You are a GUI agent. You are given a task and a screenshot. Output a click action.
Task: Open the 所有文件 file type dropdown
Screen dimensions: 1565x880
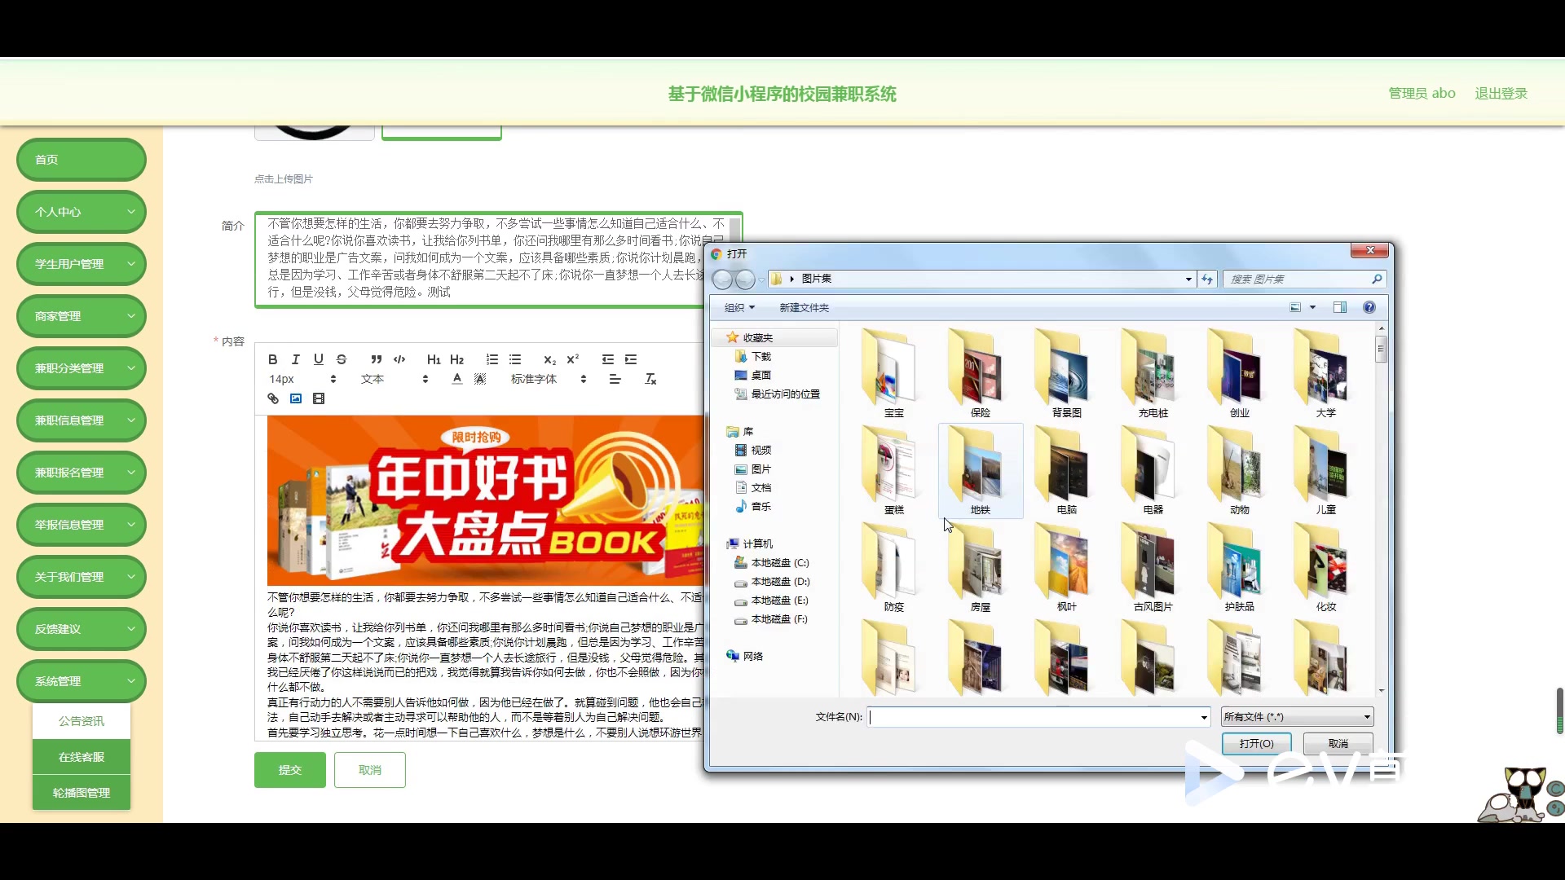tap(1298, 717)
